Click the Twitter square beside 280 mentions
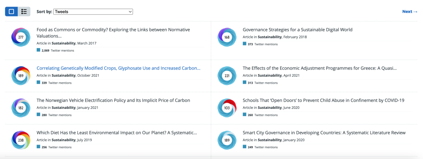This screenshot has width=423, height=159. (x=38, y=115)
